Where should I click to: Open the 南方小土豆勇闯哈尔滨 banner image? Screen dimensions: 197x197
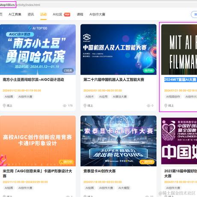pyautogui.click(x=38, y=50)
